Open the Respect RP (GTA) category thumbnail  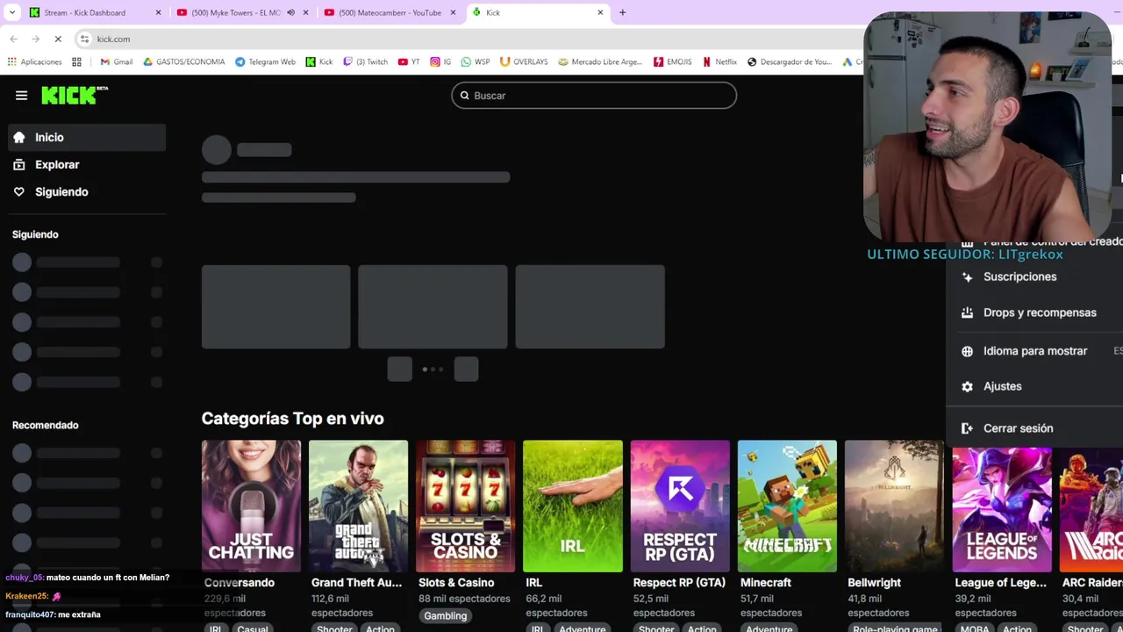click(x=680, y=506)
